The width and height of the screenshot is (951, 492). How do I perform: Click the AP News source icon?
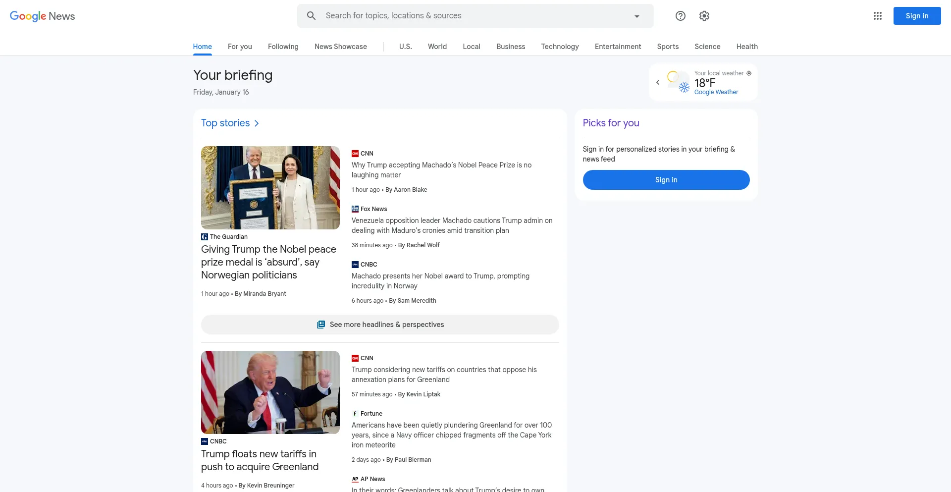tap(355, 479)
